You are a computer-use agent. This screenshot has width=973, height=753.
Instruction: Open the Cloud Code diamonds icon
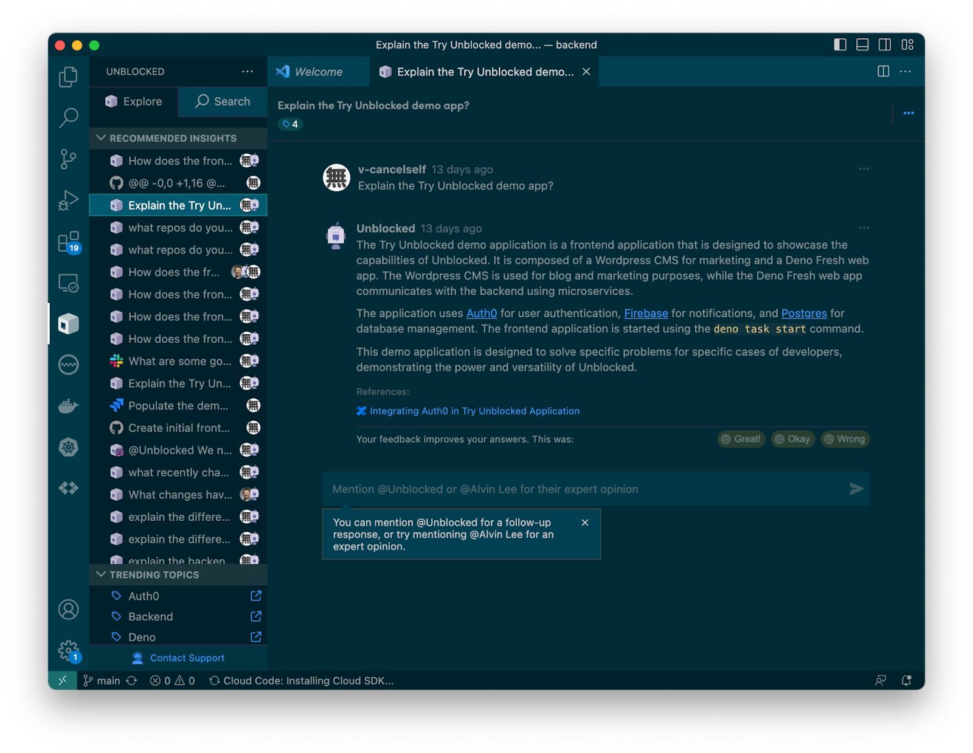68,487
